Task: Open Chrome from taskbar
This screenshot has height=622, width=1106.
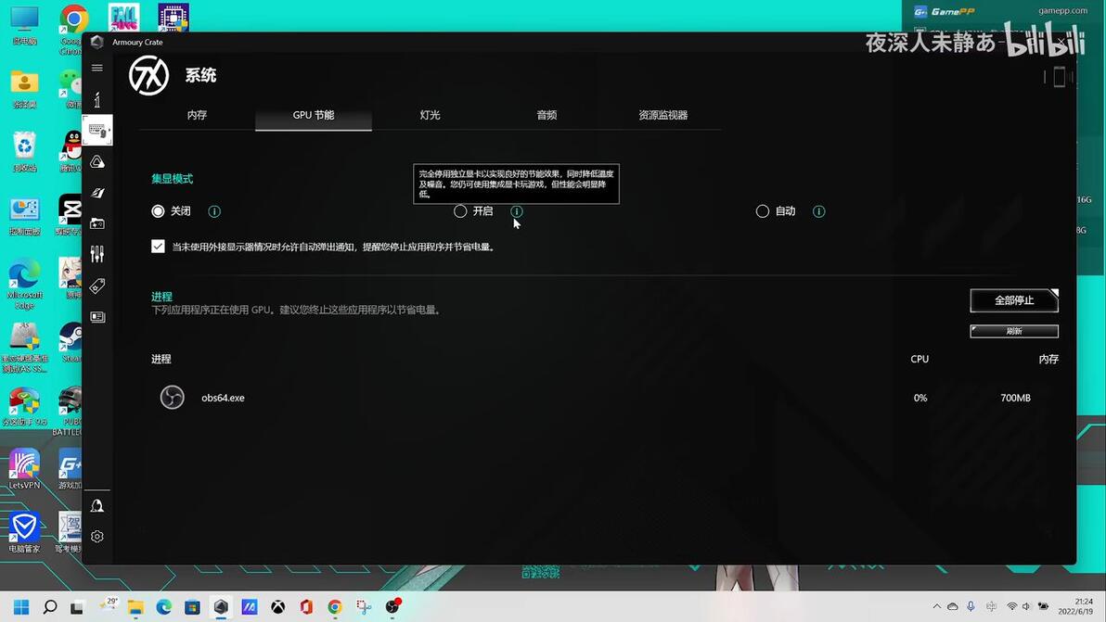Action: tap(335, 606)
